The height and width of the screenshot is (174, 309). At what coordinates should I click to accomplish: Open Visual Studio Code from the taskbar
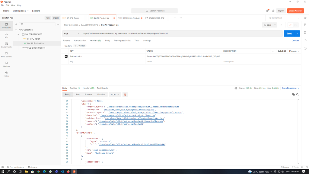click(62, 172)
